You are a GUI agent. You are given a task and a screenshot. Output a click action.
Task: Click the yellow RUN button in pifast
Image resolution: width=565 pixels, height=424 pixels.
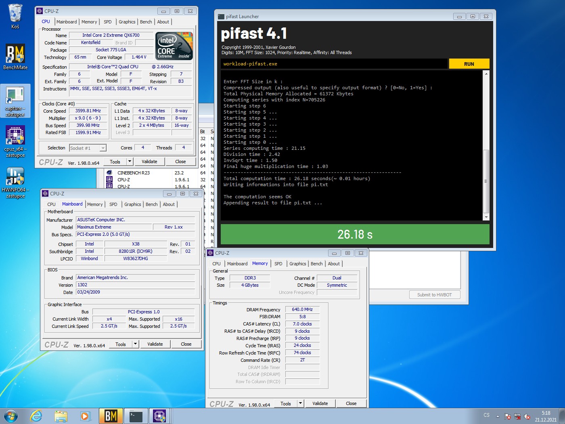tap(469, 64)
